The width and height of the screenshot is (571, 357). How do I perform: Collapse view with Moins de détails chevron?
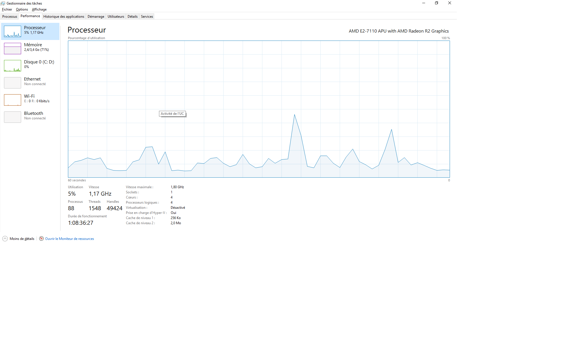pos(5,238)
